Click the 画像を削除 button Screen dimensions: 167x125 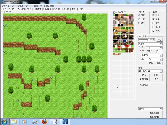point(154,117)
